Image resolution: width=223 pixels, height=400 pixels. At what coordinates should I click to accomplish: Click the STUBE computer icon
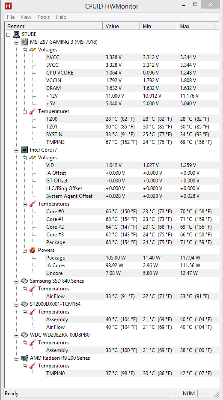[x=17, y=34]
